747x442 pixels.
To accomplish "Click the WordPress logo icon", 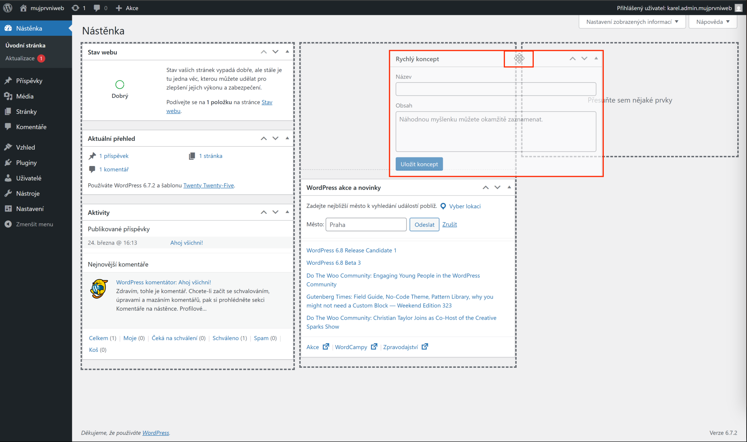I will [8, 8].
